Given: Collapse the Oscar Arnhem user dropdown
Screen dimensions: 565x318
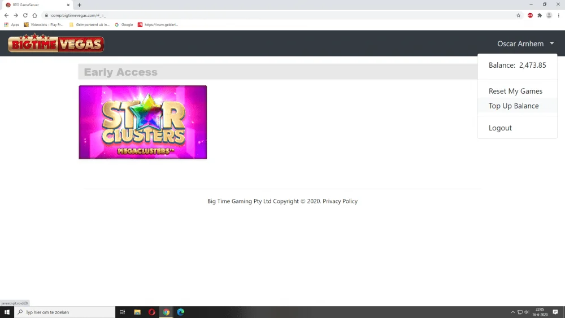Looking at the screenshot, I should pos(525,43).
